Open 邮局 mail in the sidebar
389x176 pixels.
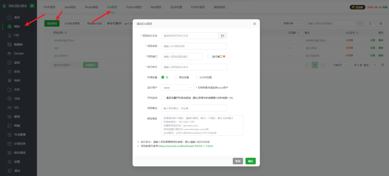click(17, 116)
